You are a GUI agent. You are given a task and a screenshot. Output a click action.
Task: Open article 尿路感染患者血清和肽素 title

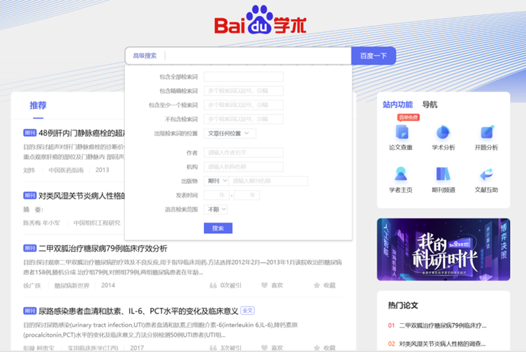[x=138, y=311]
